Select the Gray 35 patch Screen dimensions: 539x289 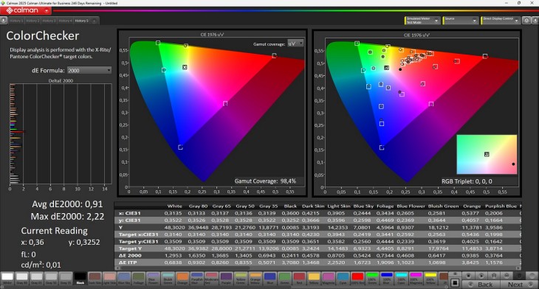coord(66,279)
